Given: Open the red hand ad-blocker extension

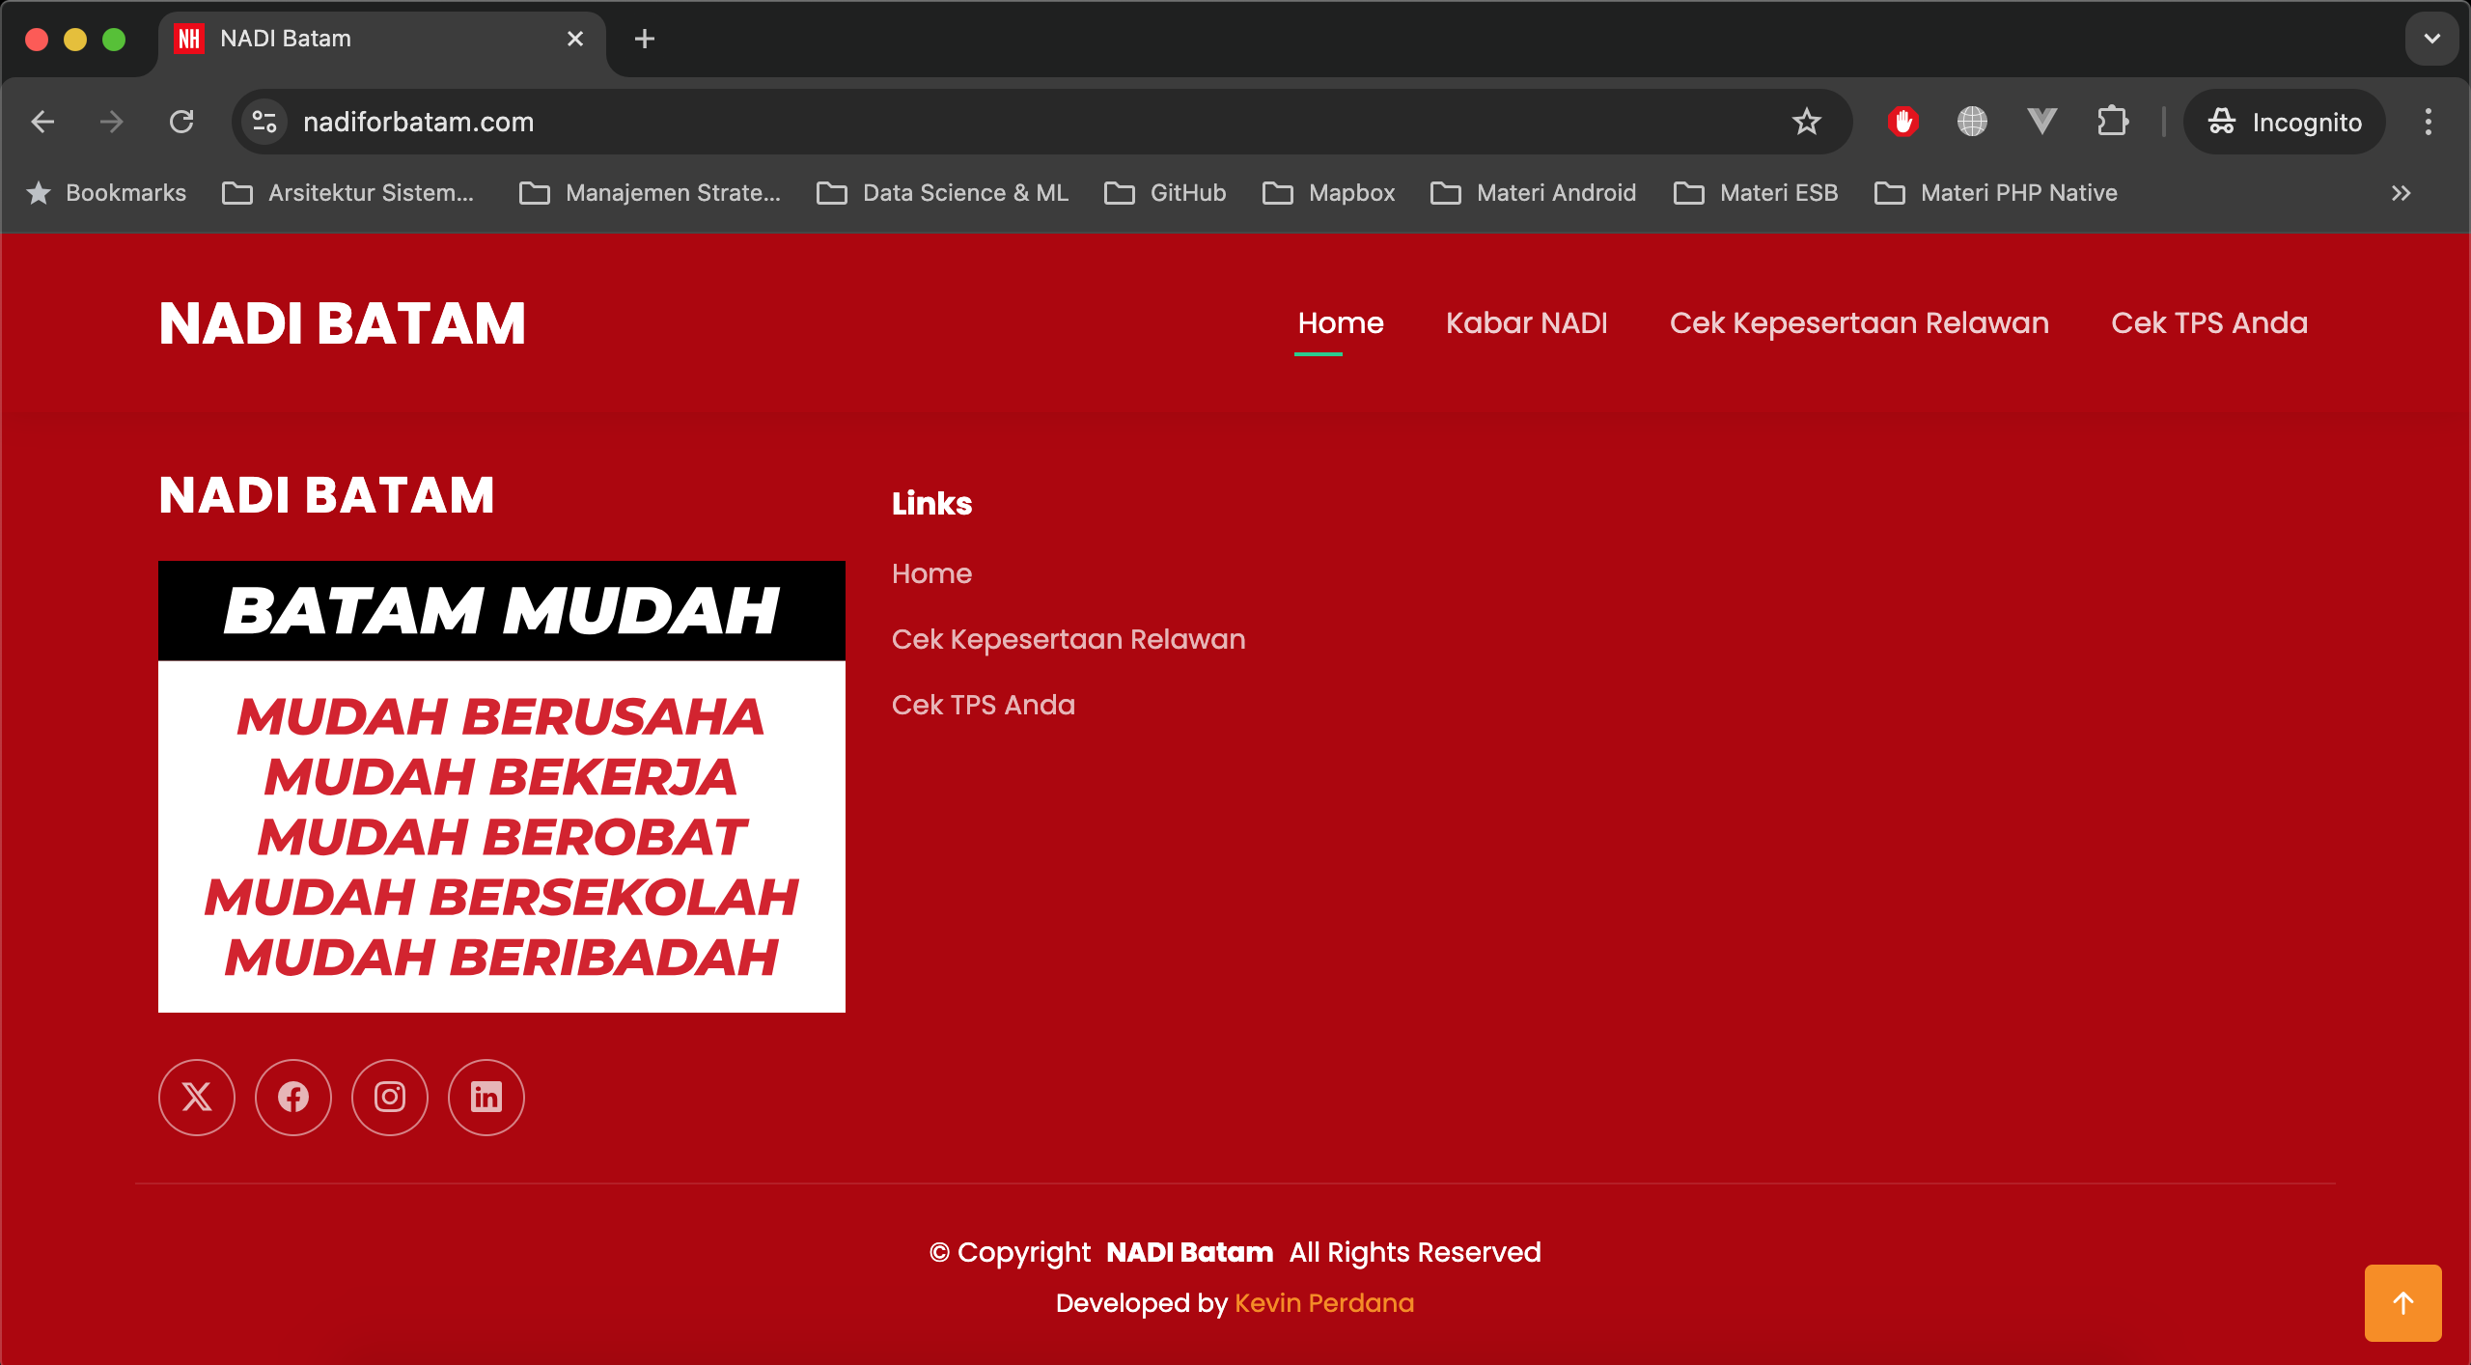Looking at the screenshot, I should (1902, 122).
